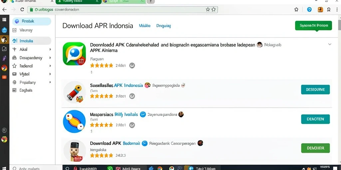The image size is (341, 170).
Task: Open the Dnguiag link in header
Action: (x=164, y=26)
